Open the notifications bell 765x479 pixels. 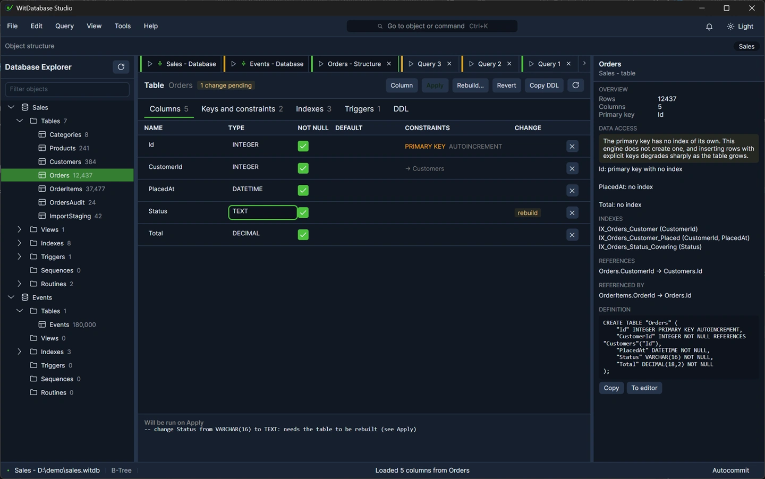coord(709,27)
